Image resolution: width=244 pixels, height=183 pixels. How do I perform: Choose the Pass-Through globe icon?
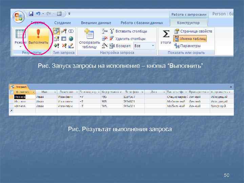(x=71, y=38)
